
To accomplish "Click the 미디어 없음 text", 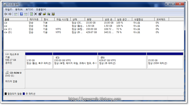I will point(11,81).
